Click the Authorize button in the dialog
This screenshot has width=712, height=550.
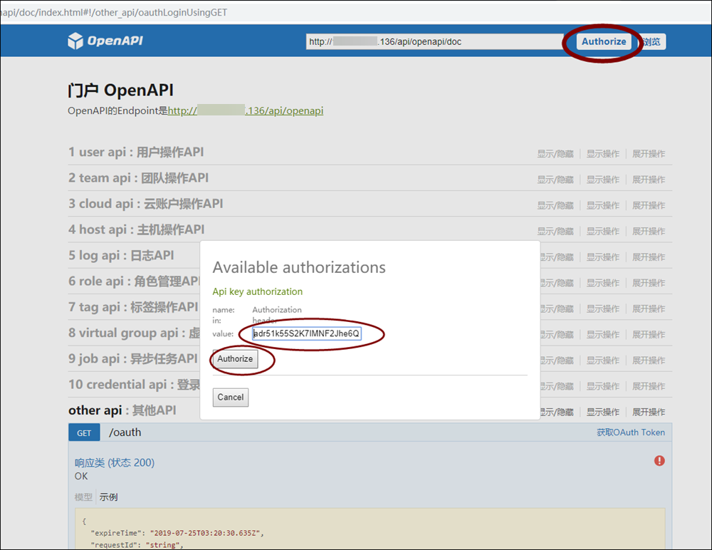coord(235,359)
